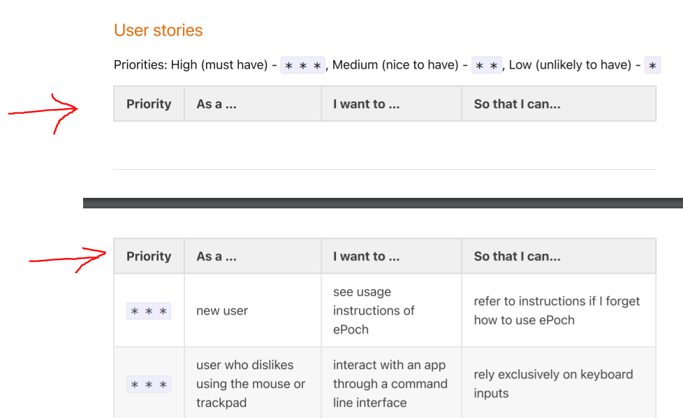Click the "As a ..." header of the filled table
683x418 pixels.
(216, 257)
